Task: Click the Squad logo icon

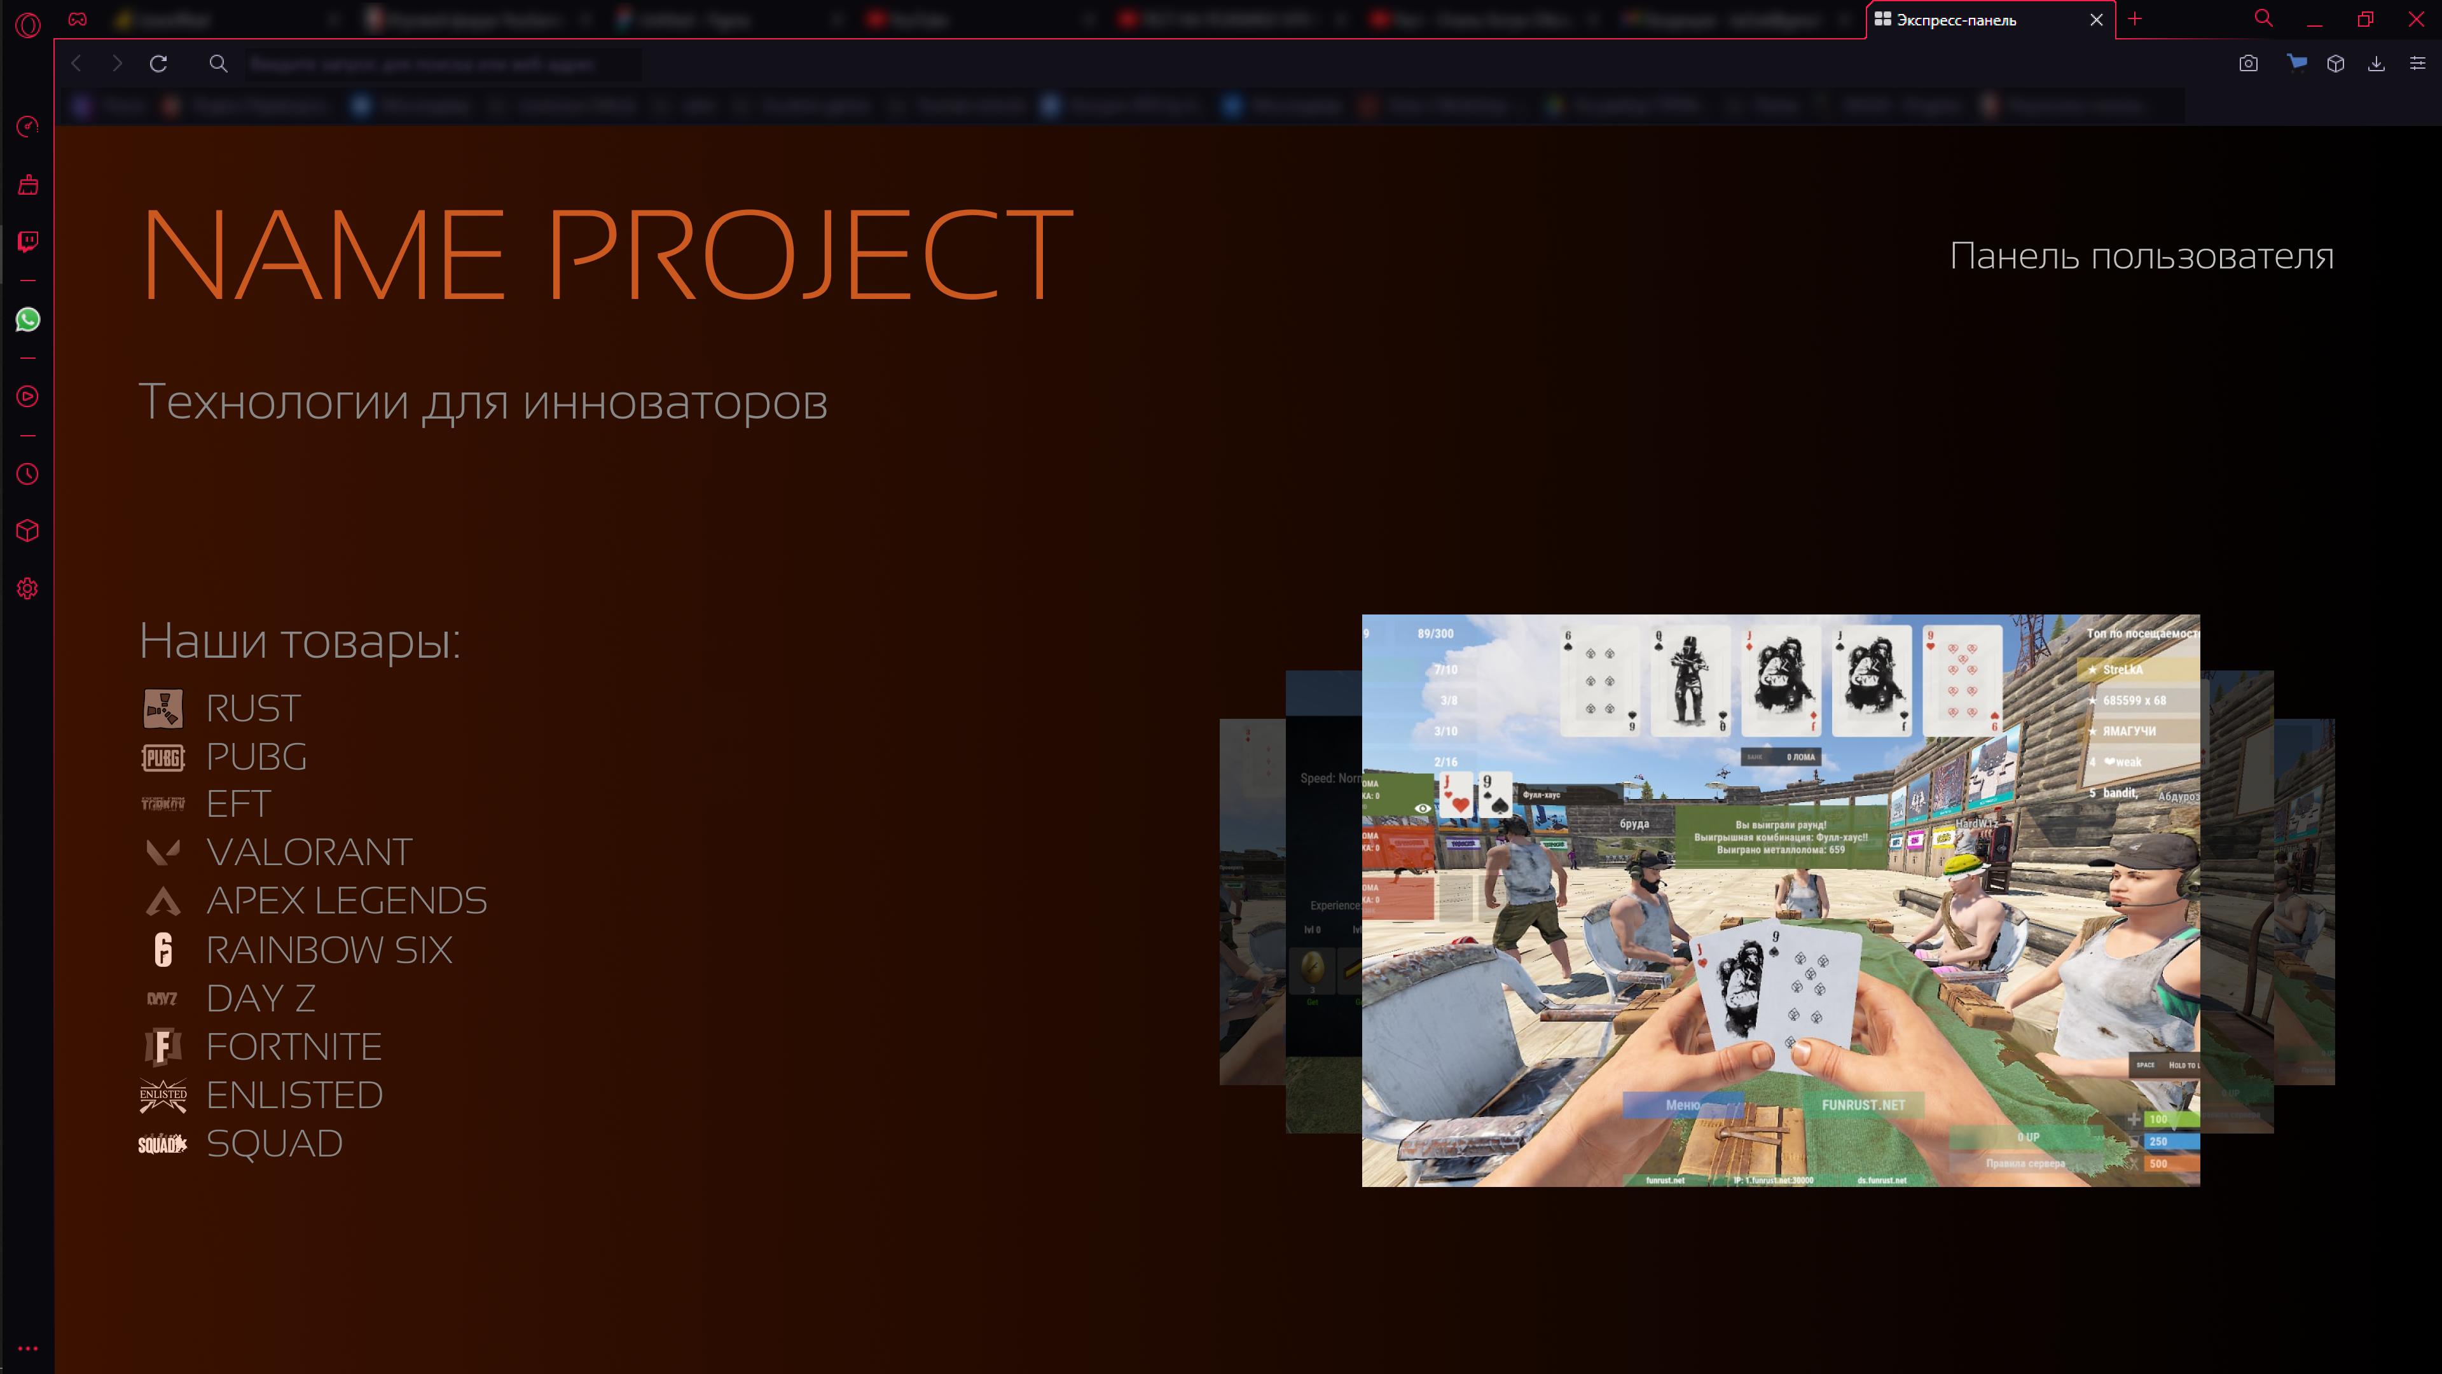Action: click(163, 1144)
